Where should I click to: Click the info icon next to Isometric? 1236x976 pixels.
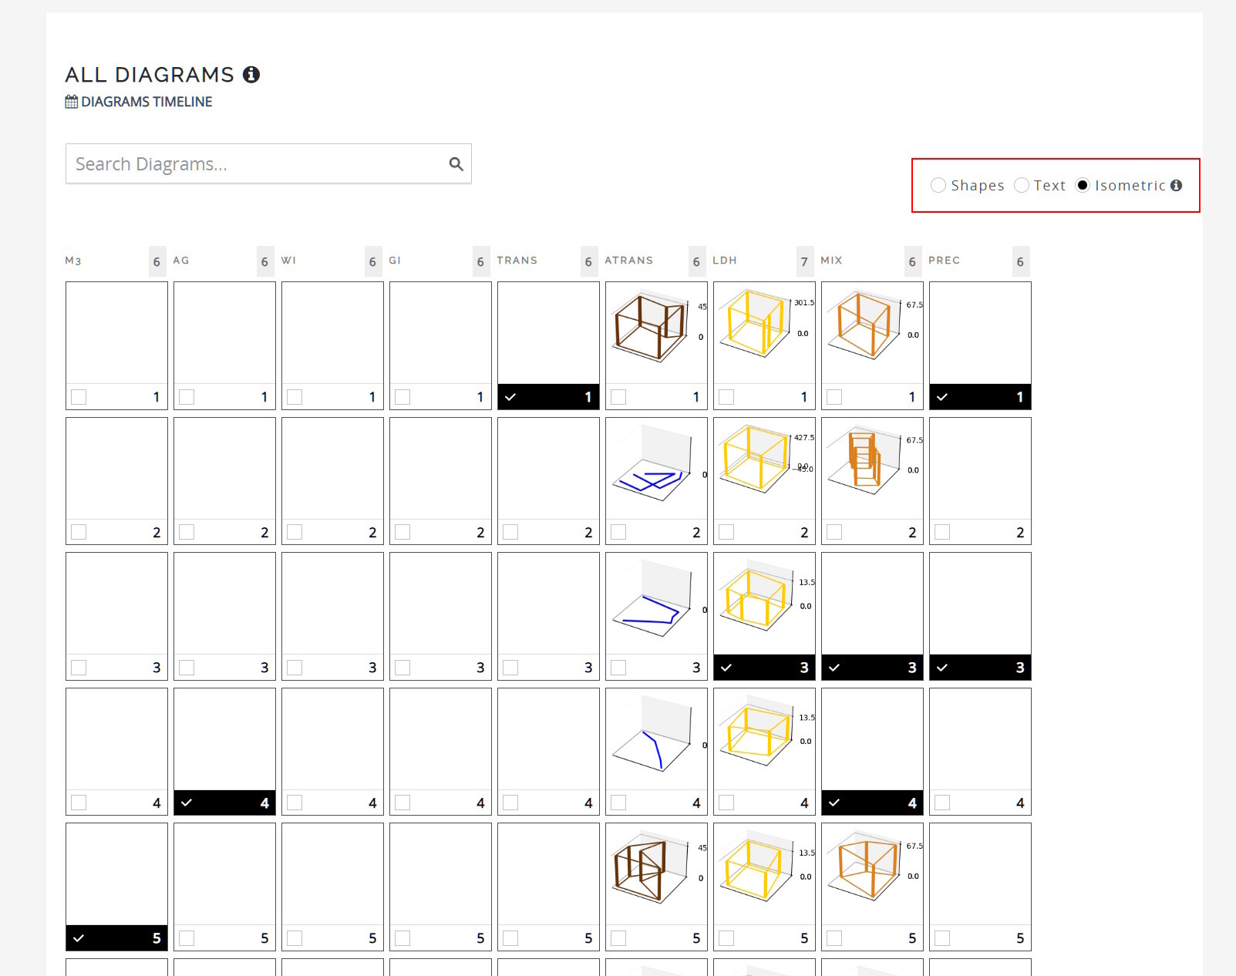[1176, 185]
